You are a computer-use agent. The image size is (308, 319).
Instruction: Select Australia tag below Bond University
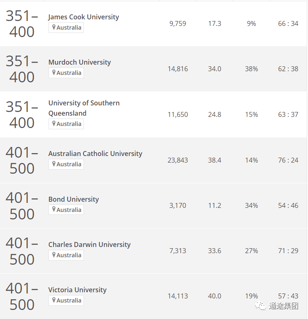(66, 210)
